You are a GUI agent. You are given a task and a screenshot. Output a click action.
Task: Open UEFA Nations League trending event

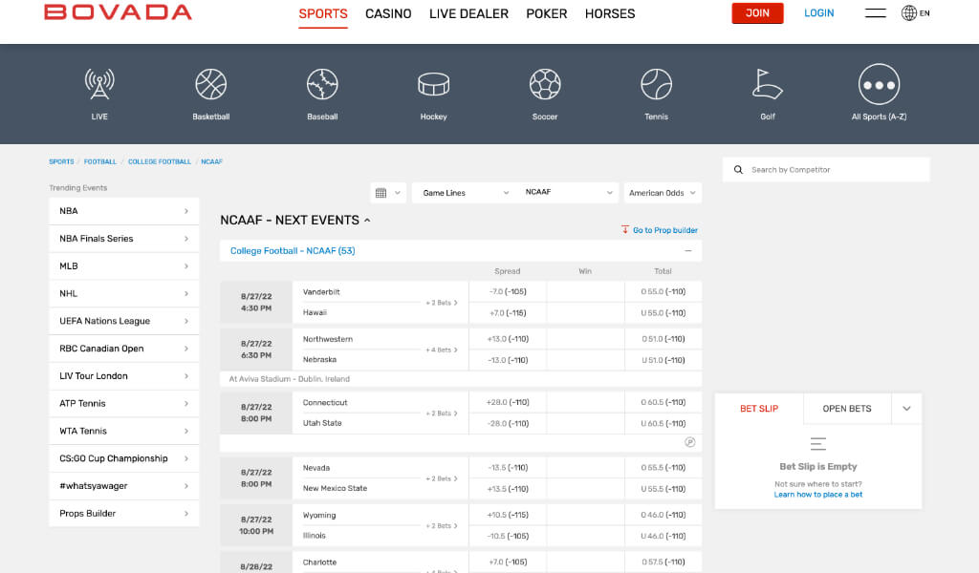click(123, 321)
